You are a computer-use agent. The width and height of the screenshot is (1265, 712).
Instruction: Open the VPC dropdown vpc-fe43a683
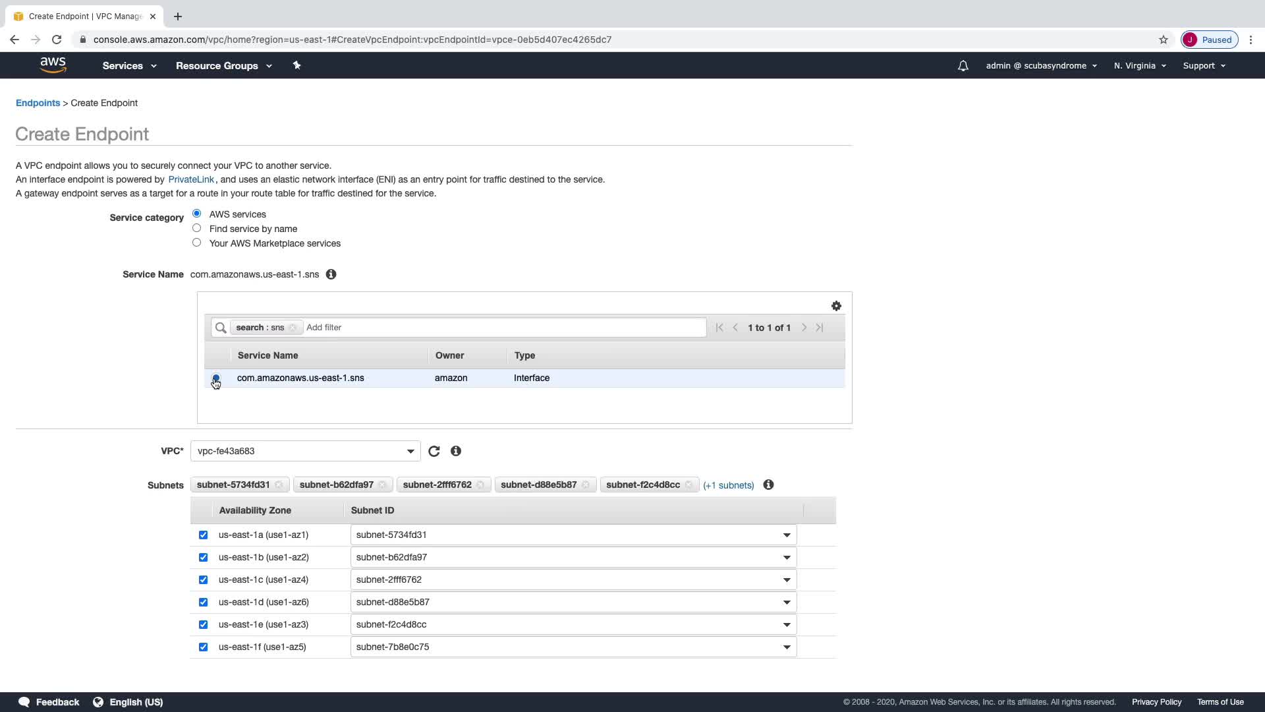(305, 452)
